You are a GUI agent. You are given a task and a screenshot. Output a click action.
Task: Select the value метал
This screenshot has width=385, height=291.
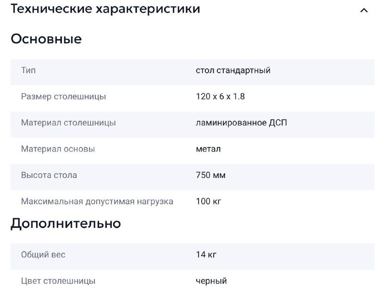pos(208,149)
